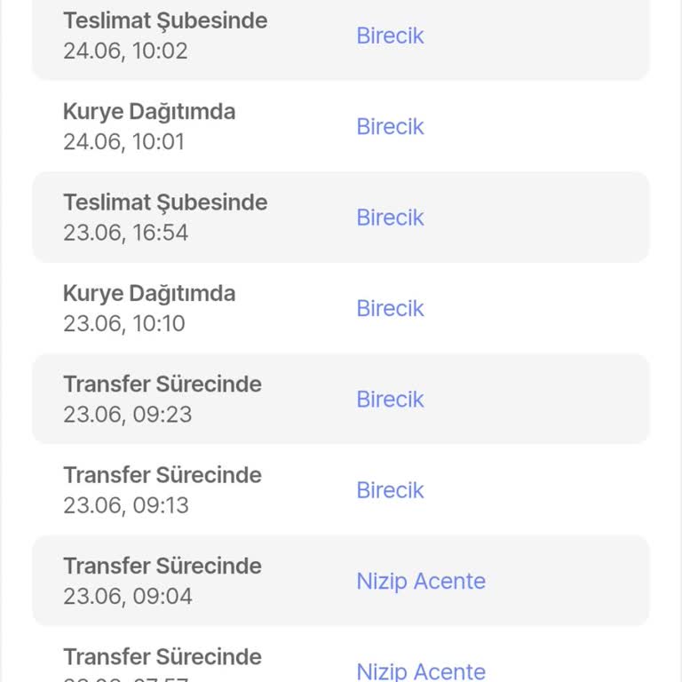Select Teslimat Şubesinde status dated 24.06, 10:02

point(165,20)
